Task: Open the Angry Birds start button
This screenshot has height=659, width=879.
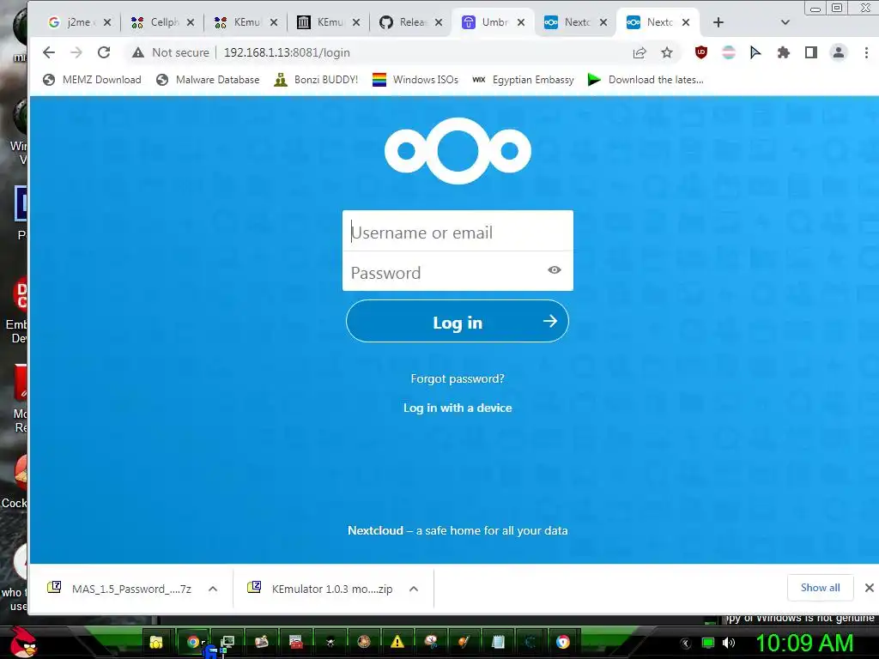Action: tap(22, 642)
